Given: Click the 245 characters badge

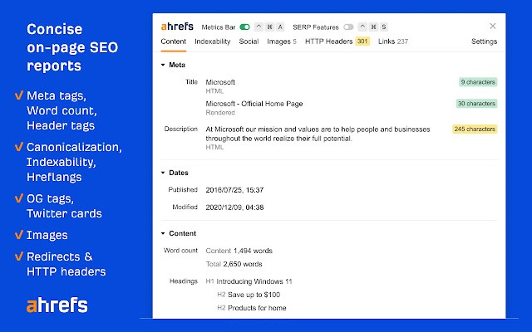Looking at the screenshot, I should point(475,129).
